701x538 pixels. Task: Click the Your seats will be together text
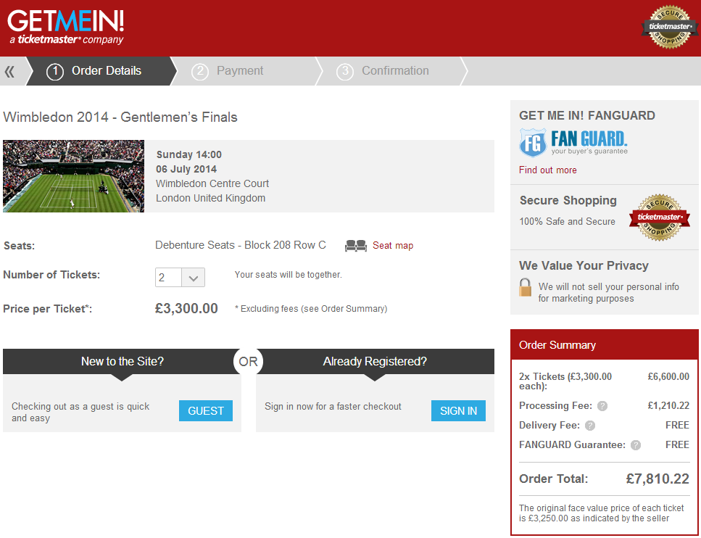pyautogui.click(x=289, y=275)
